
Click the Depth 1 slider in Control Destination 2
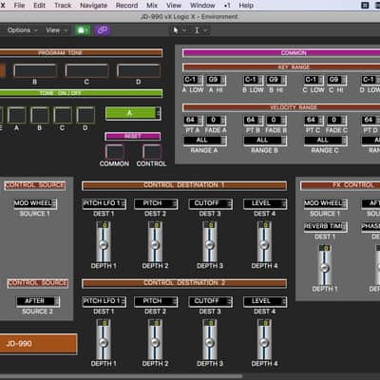(x=104, y=340)
